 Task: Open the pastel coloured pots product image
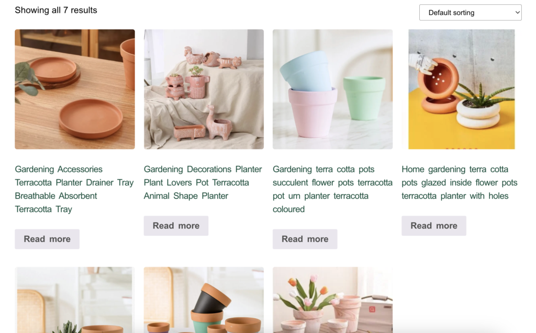pyautogui.click(x=332, y=89)
